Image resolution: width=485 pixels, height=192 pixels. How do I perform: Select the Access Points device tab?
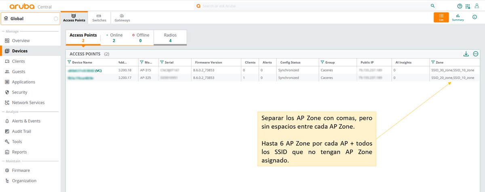(74, 18)
